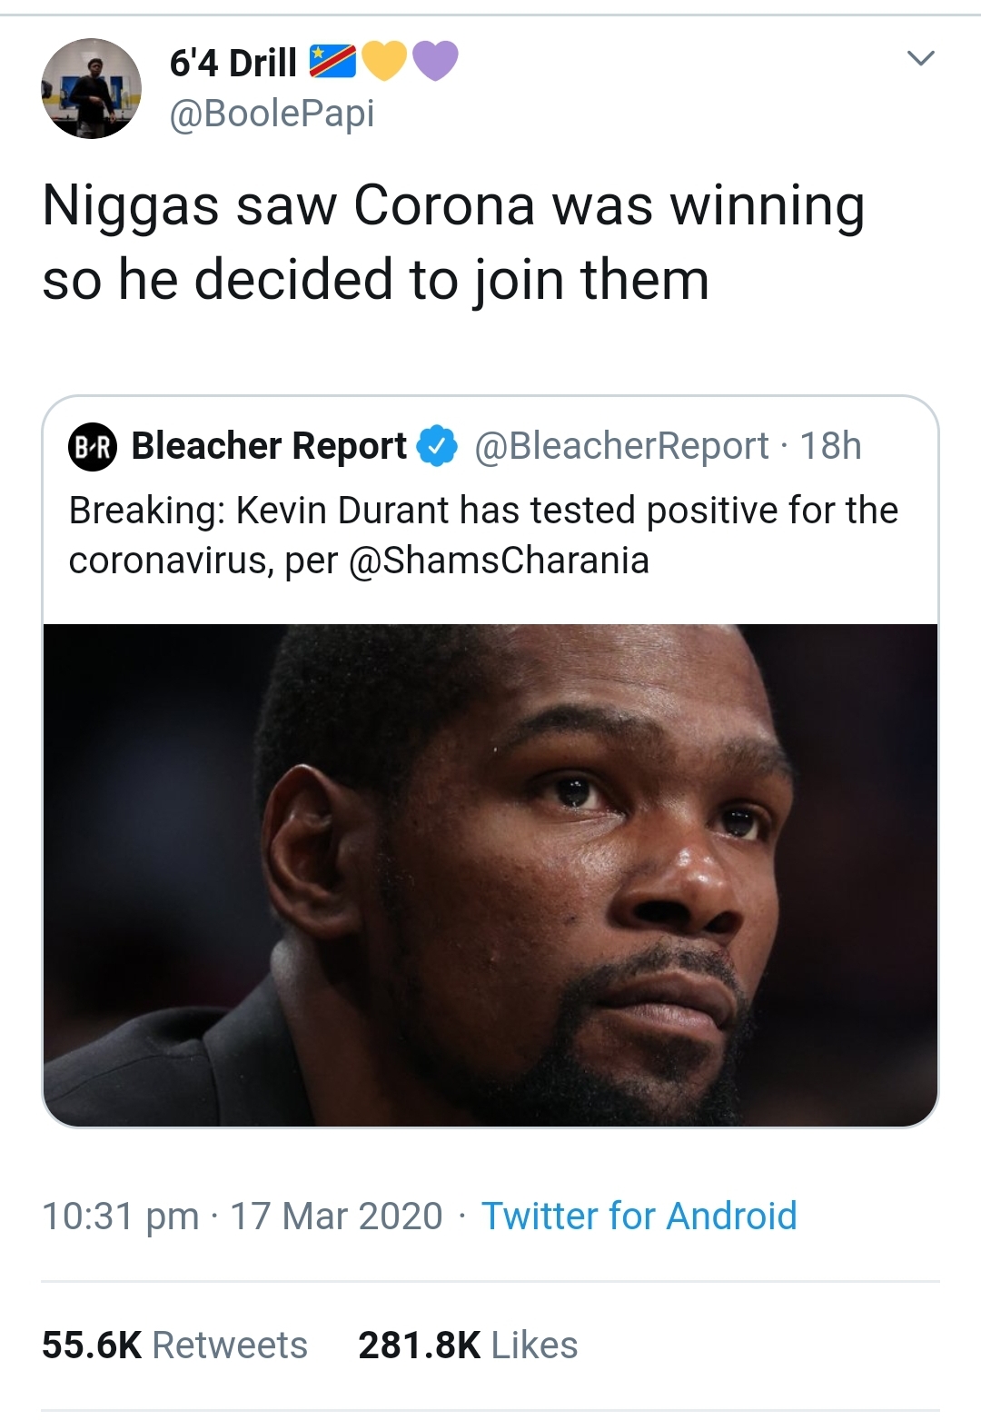View the 55.6K Retweets list
Image resolution: width=981 pixels, height=1420 pixels.
[x=174, y=1346]
